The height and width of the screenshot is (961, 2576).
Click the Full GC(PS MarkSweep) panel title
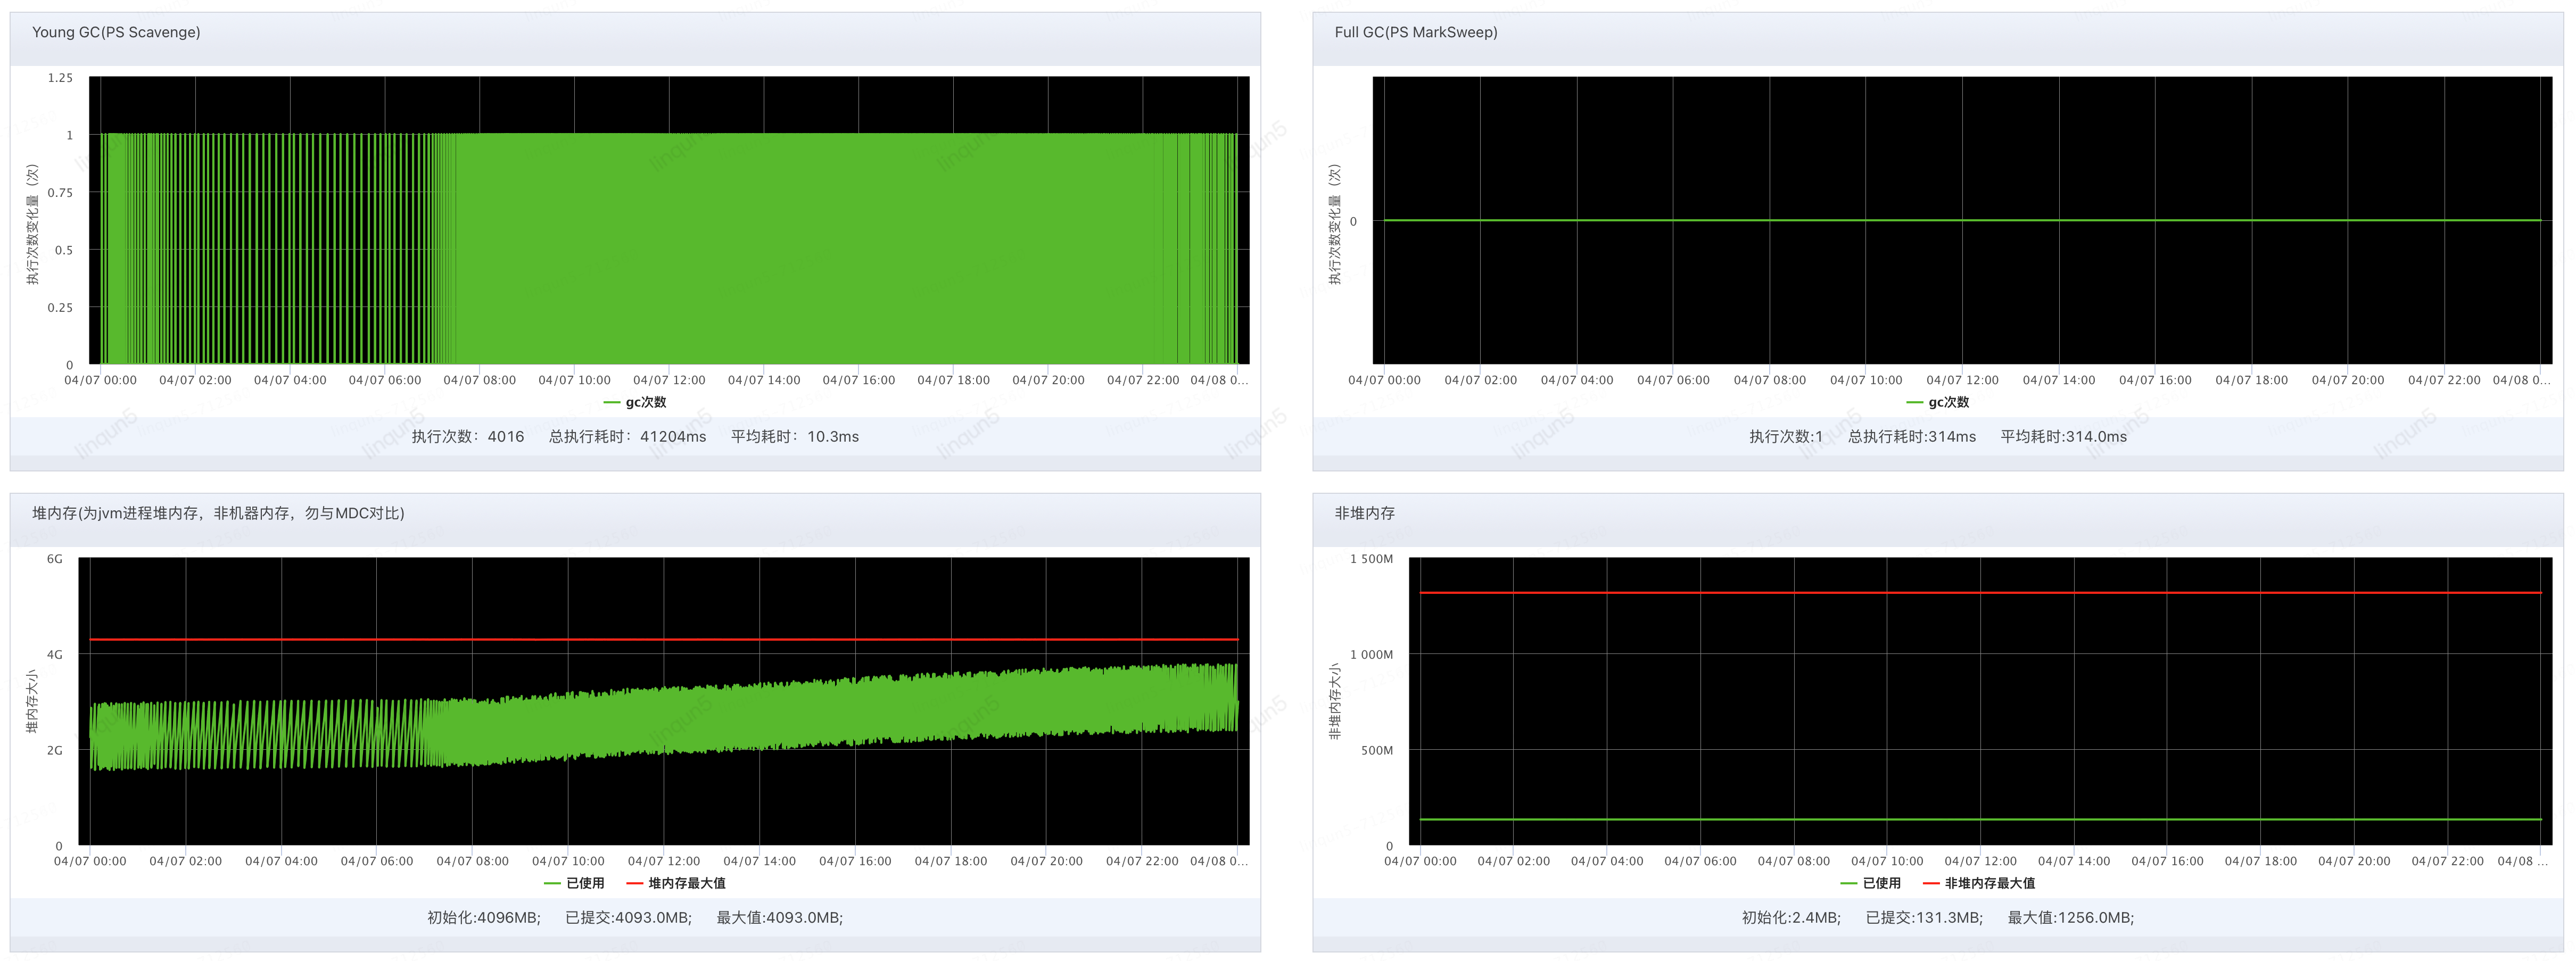(1415, 32)
